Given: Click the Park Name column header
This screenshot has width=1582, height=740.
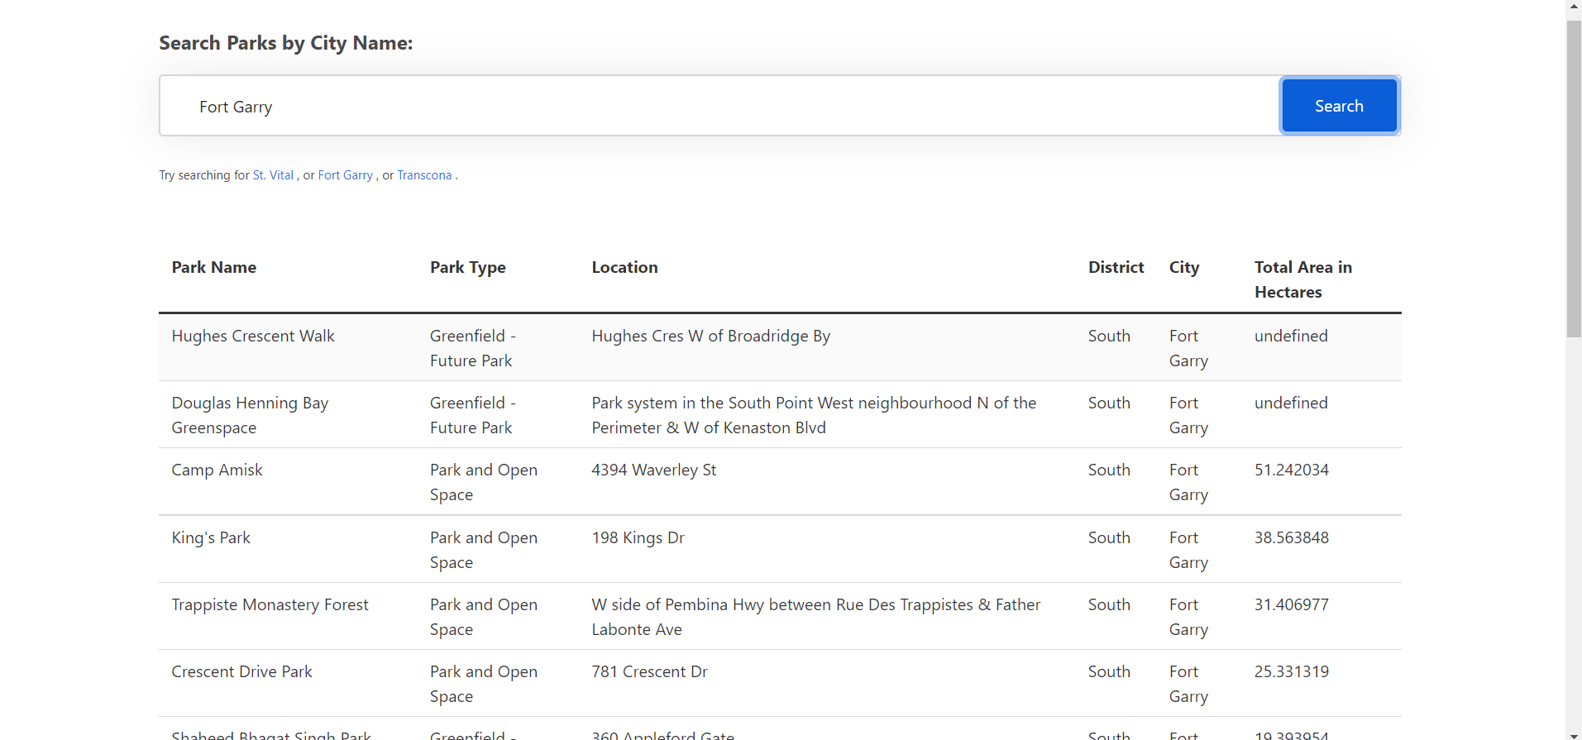Looking at the screenshot, I should click(x=214, y=267).
